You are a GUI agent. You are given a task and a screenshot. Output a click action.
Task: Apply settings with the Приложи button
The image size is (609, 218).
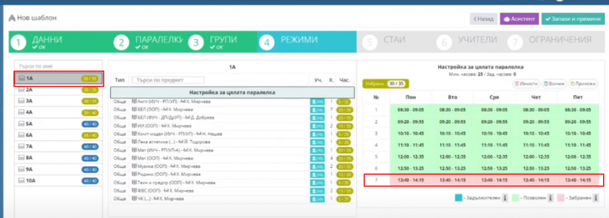(583, 83)
